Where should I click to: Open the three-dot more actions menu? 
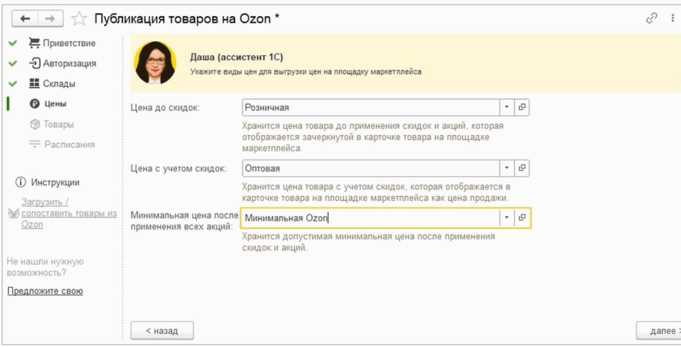pyautogui.click(x=672, y=18)
